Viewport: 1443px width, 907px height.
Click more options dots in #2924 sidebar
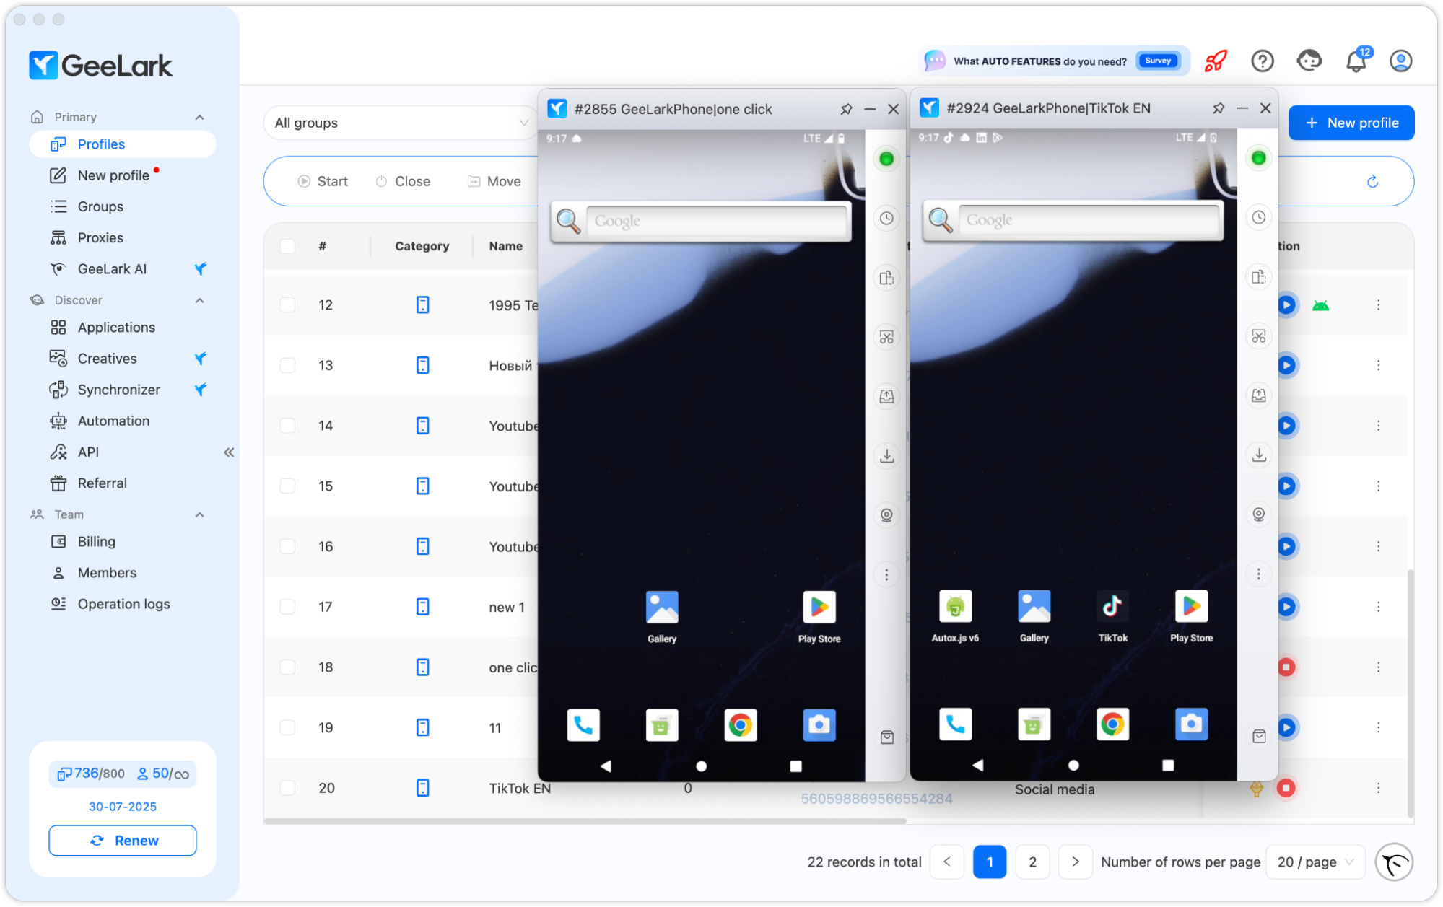coord(1258,574)
